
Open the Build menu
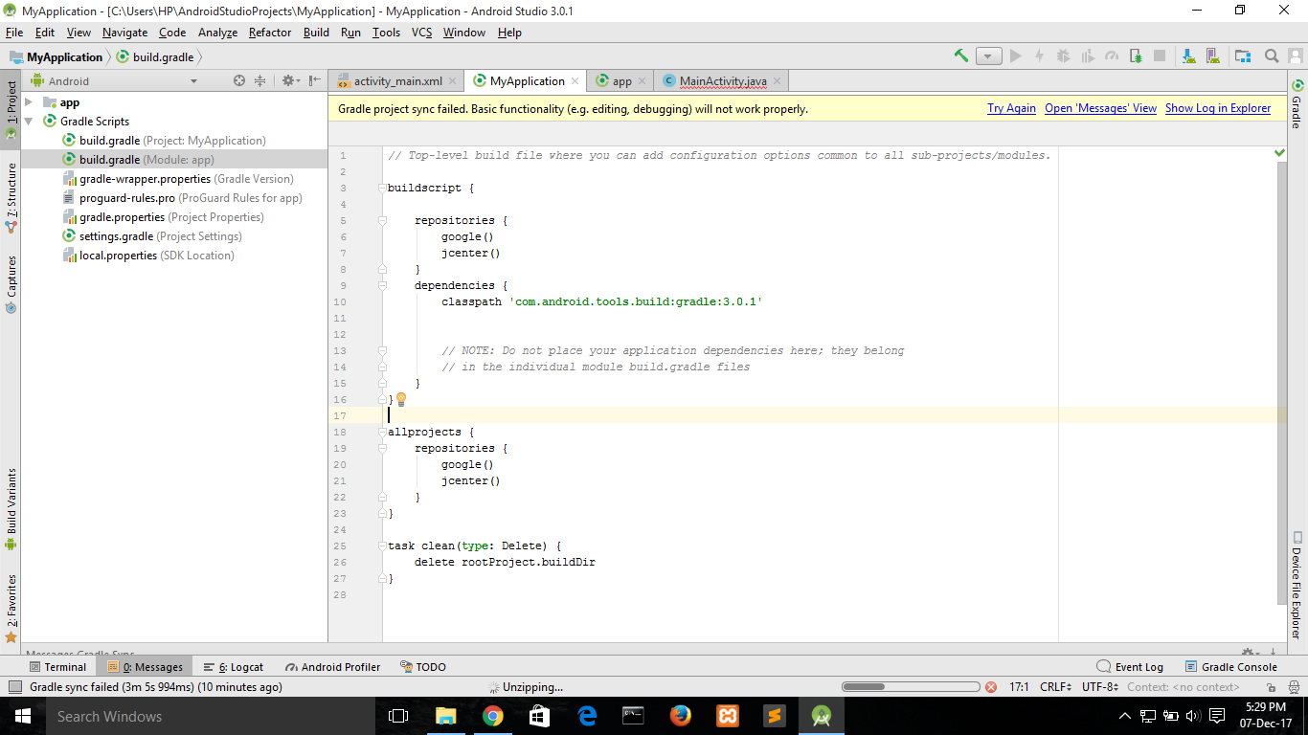[316, 32]
